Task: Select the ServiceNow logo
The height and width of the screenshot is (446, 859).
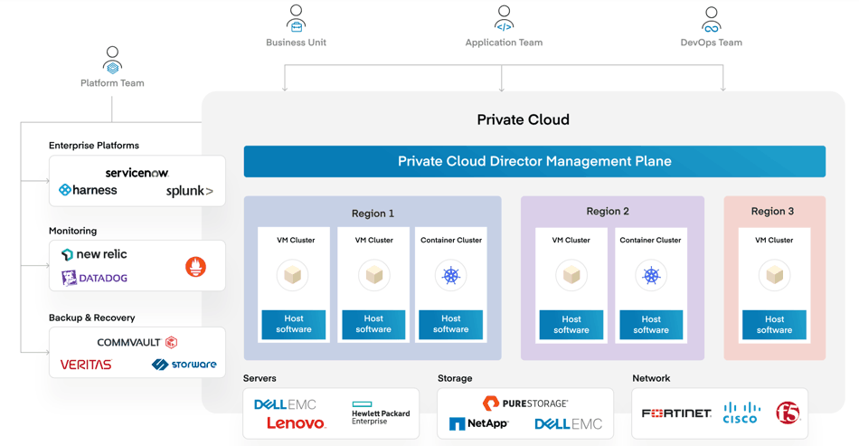Action: point(137,173)
